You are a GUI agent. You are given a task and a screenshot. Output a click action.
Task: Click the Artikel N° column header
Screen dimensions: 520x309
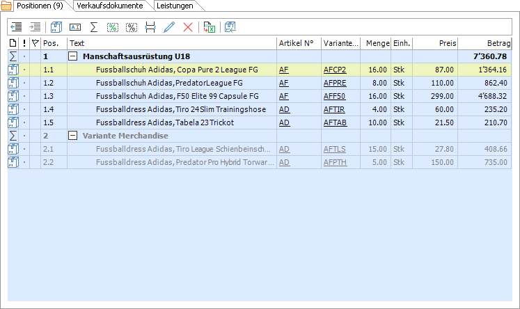click(x=299, y=43)
